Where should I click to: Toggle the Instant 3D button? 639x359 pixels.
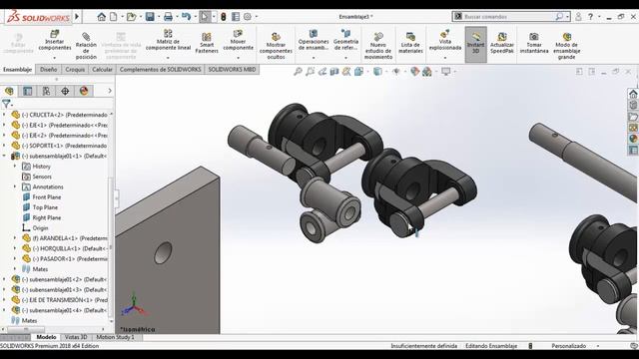475,44
